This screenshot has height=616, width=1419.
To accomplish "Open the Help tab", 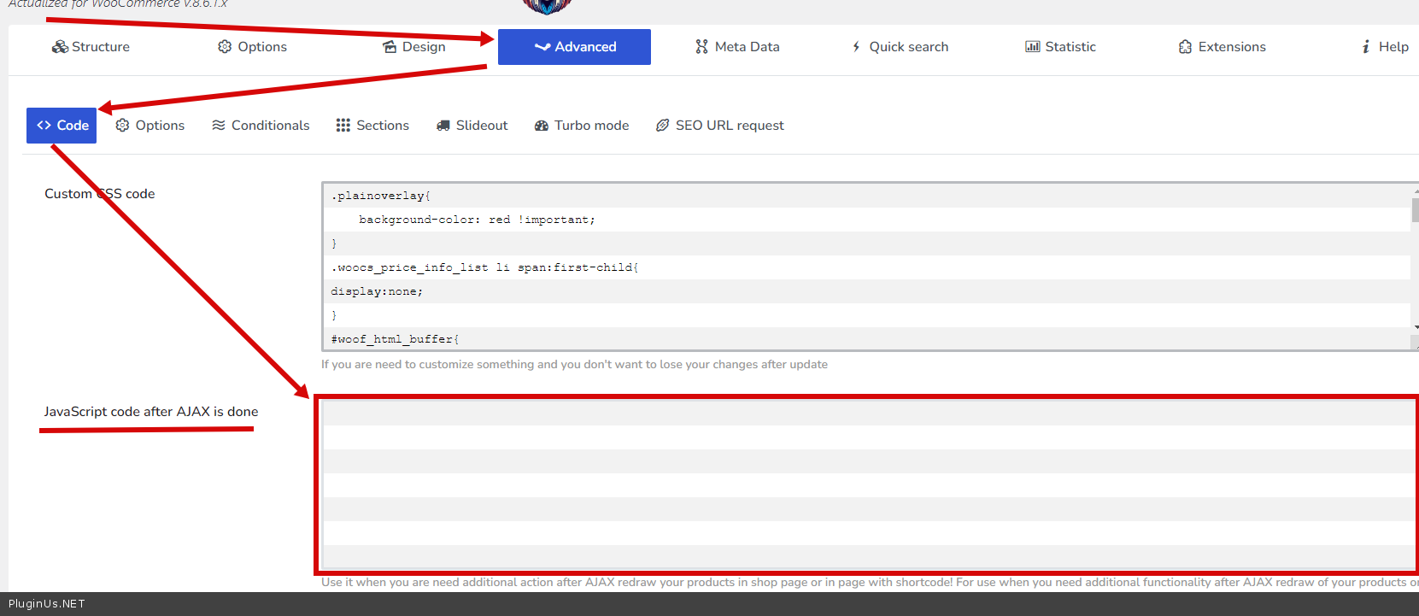I will coord(1385,47).
